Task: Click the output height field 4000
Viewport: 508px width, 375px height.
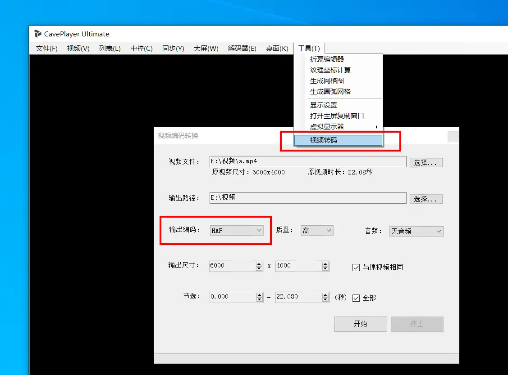Action: (299, 266)
